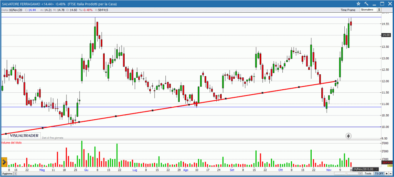Click the red volume value 584415 tag

(x=387, y=162)
